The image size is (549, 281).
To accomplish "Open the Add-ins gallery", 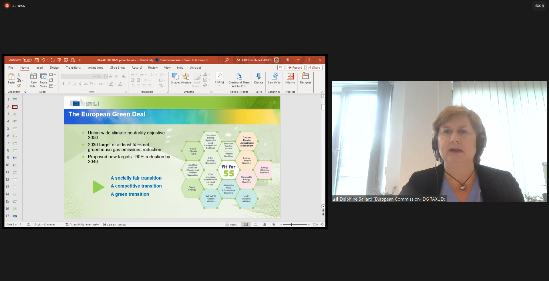I will click(290, 78).
